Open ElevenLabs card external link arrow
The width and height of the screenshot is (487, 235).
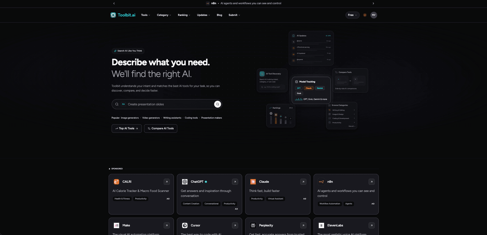[x=372, y=225]
